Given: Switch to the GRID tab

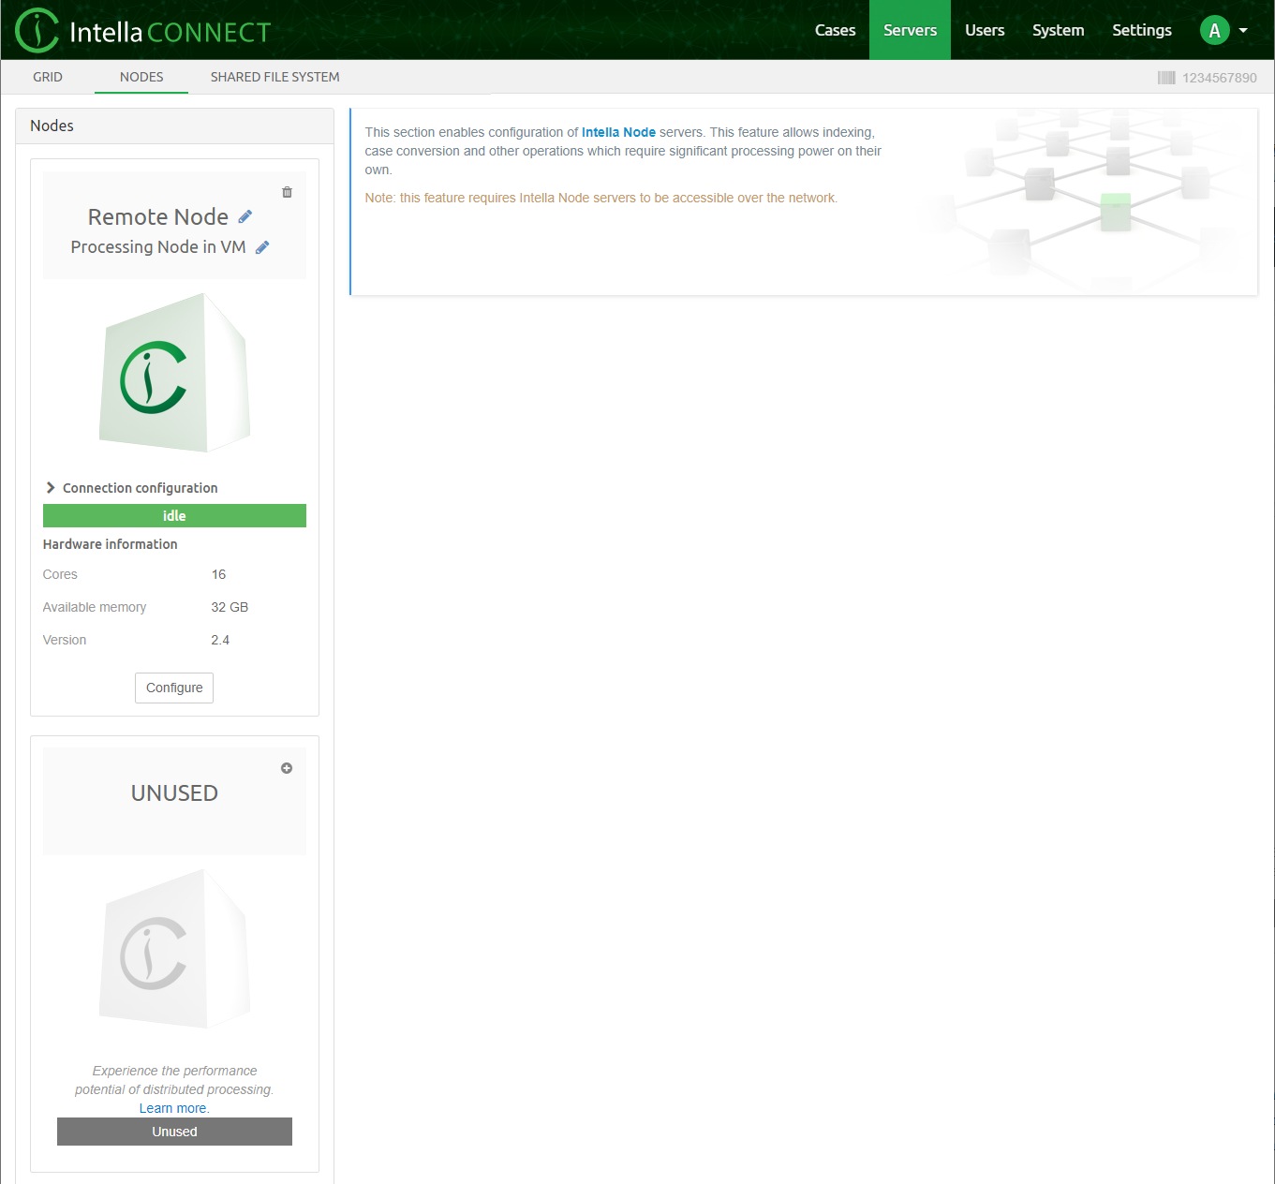Looking at the screenshot, I should click(48, 77).
